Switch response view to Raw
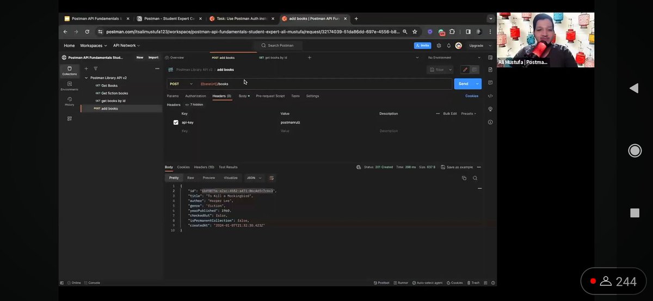This screenshot has width=653, height=301. pyautogui.click(x=190, y=178)
